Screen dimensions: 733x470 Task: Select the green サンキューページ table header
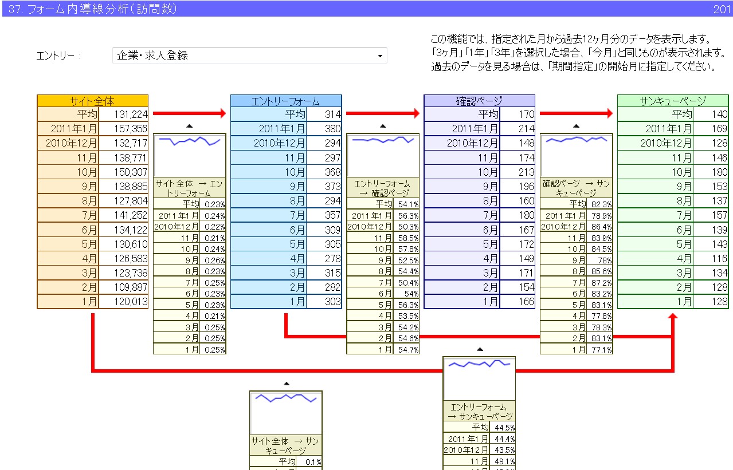[x=672, y=101]
